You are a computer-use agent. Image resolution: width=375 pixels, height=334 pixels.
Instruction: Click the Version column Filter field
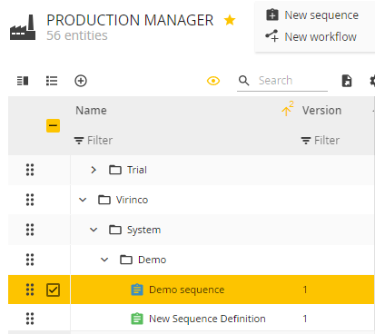click(x=327, y=141)
